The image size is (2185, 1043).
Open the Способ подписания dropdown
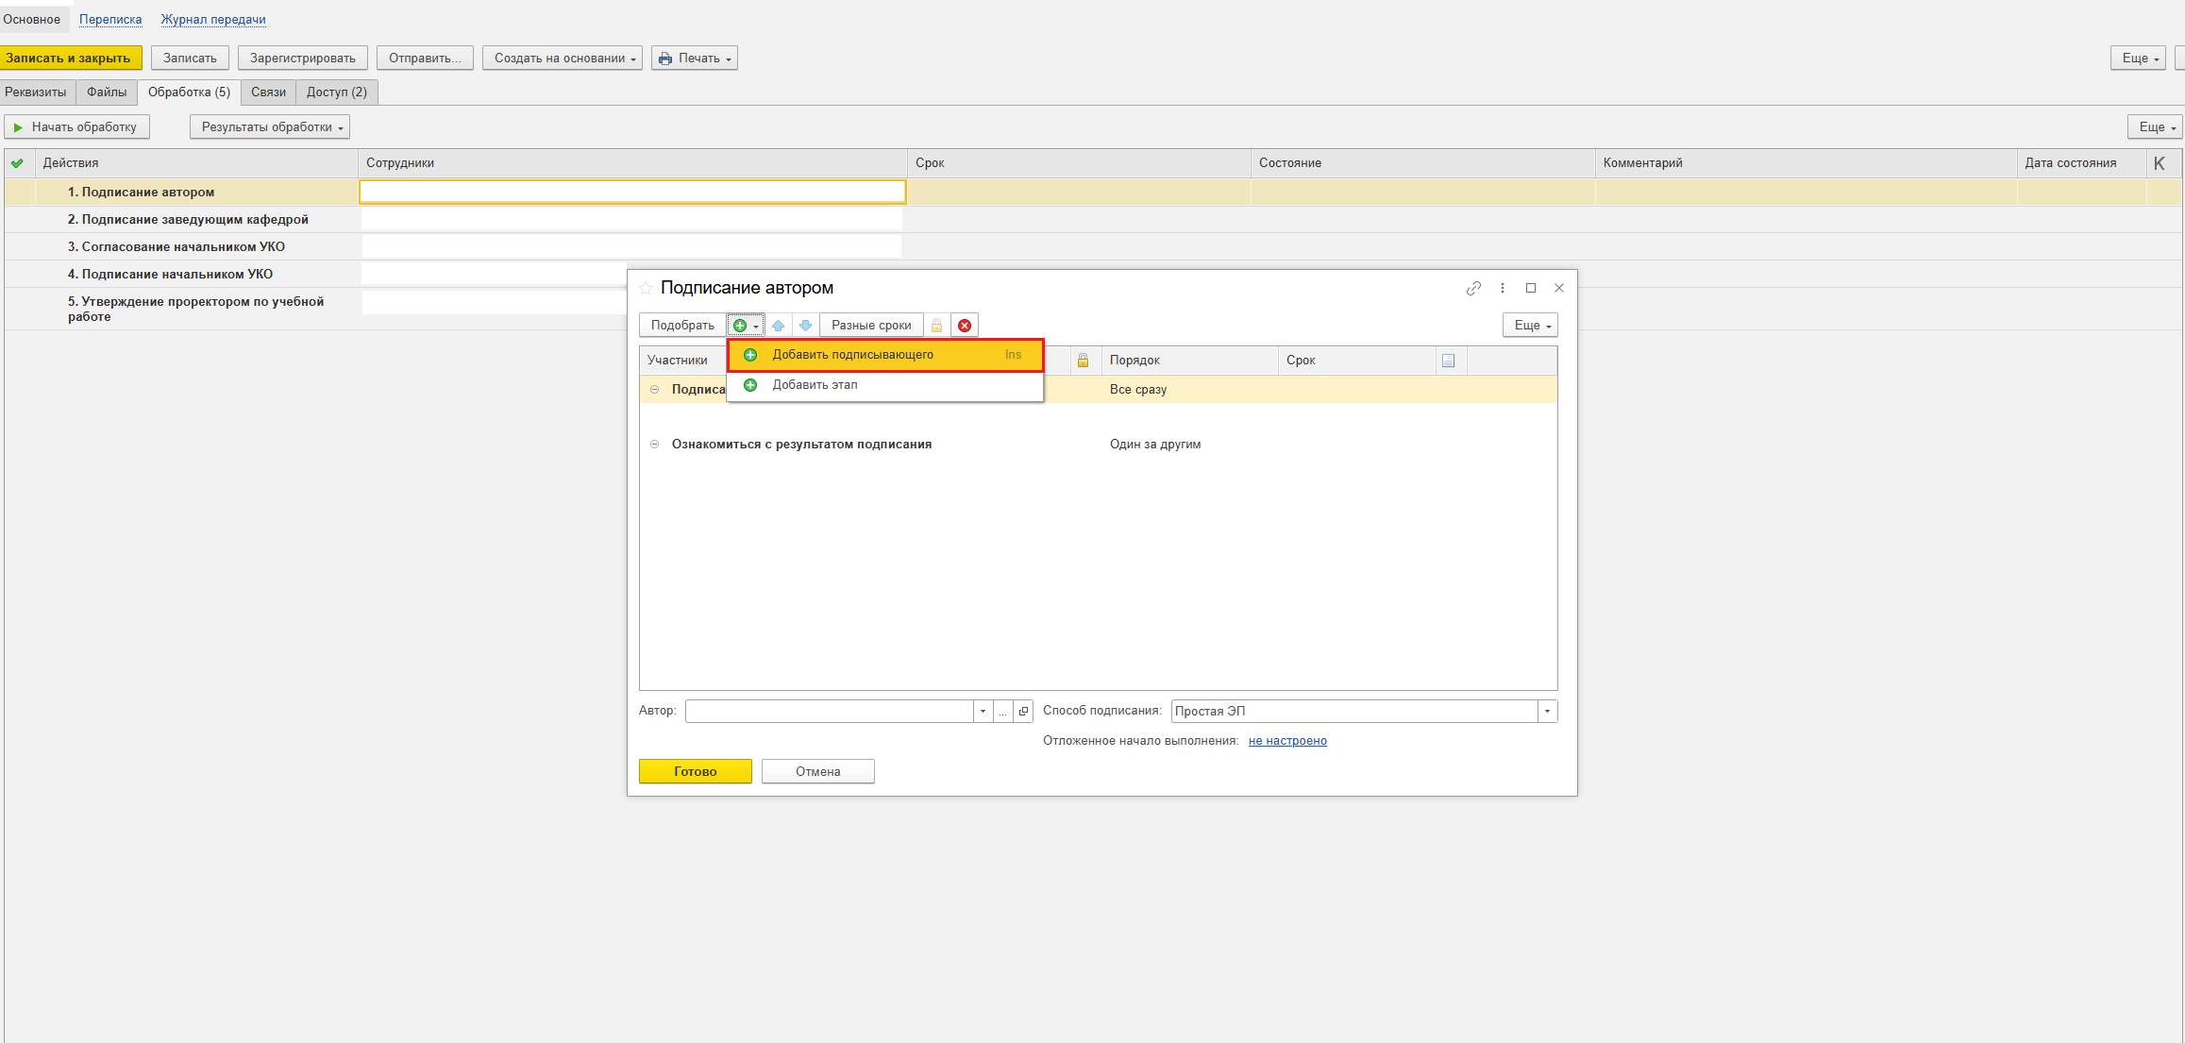[x=1547, y=711]
